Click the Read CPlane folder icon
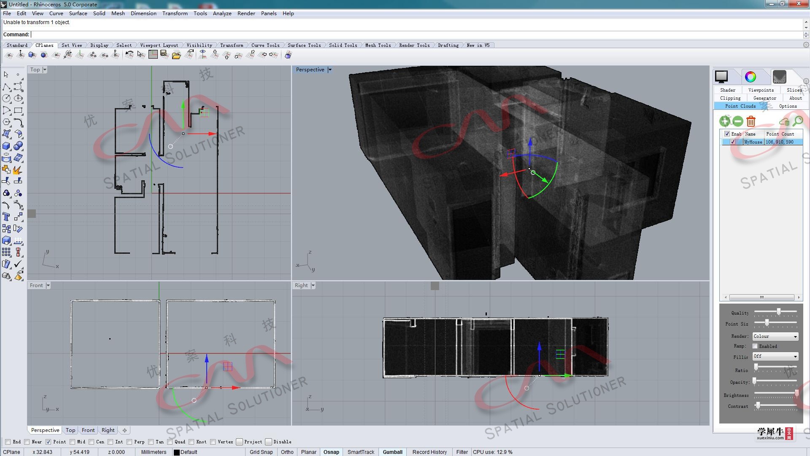Screen dimensions: 810x456 coord(176,54)
